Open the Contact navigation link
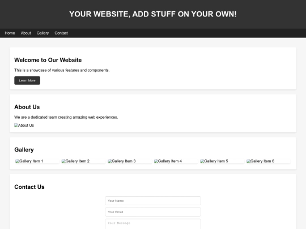 coord(61,33)
